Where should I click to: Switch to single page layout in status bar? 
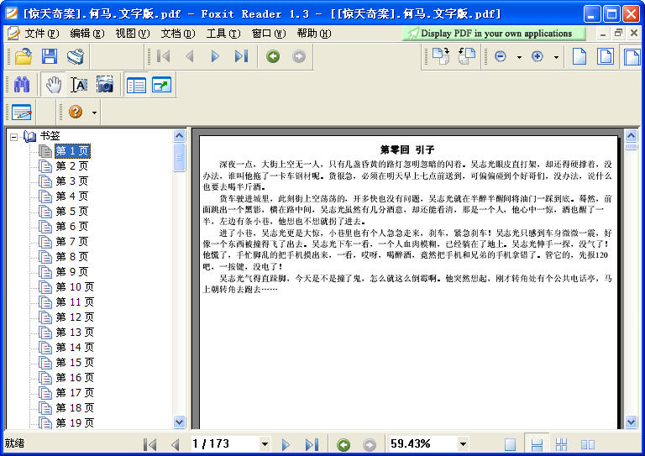[x=510, y=444]
